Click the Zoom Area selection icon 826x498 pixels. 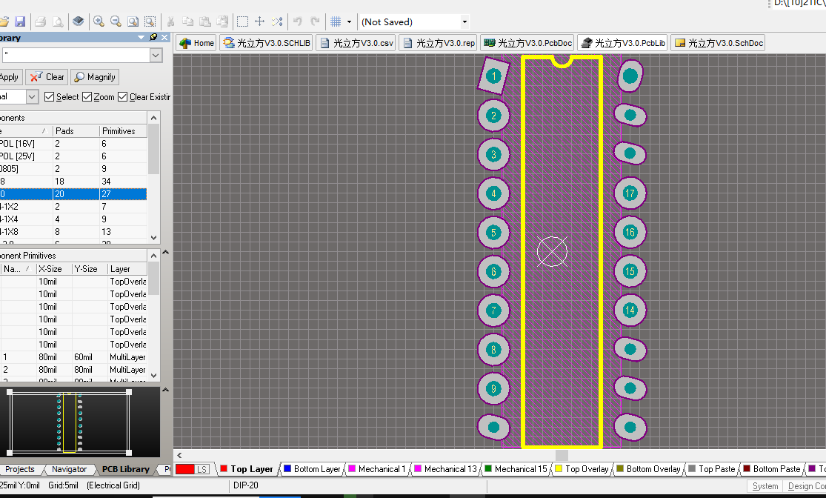pyautogui.click(x=150, y=21)
